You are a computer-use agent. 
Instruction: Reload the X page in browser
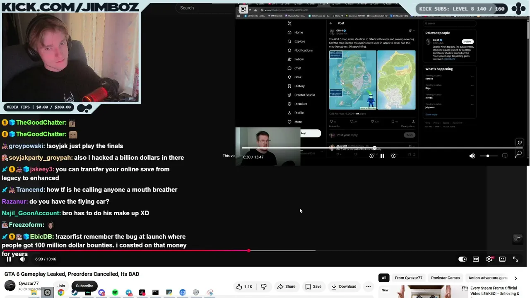pos(250,10)
